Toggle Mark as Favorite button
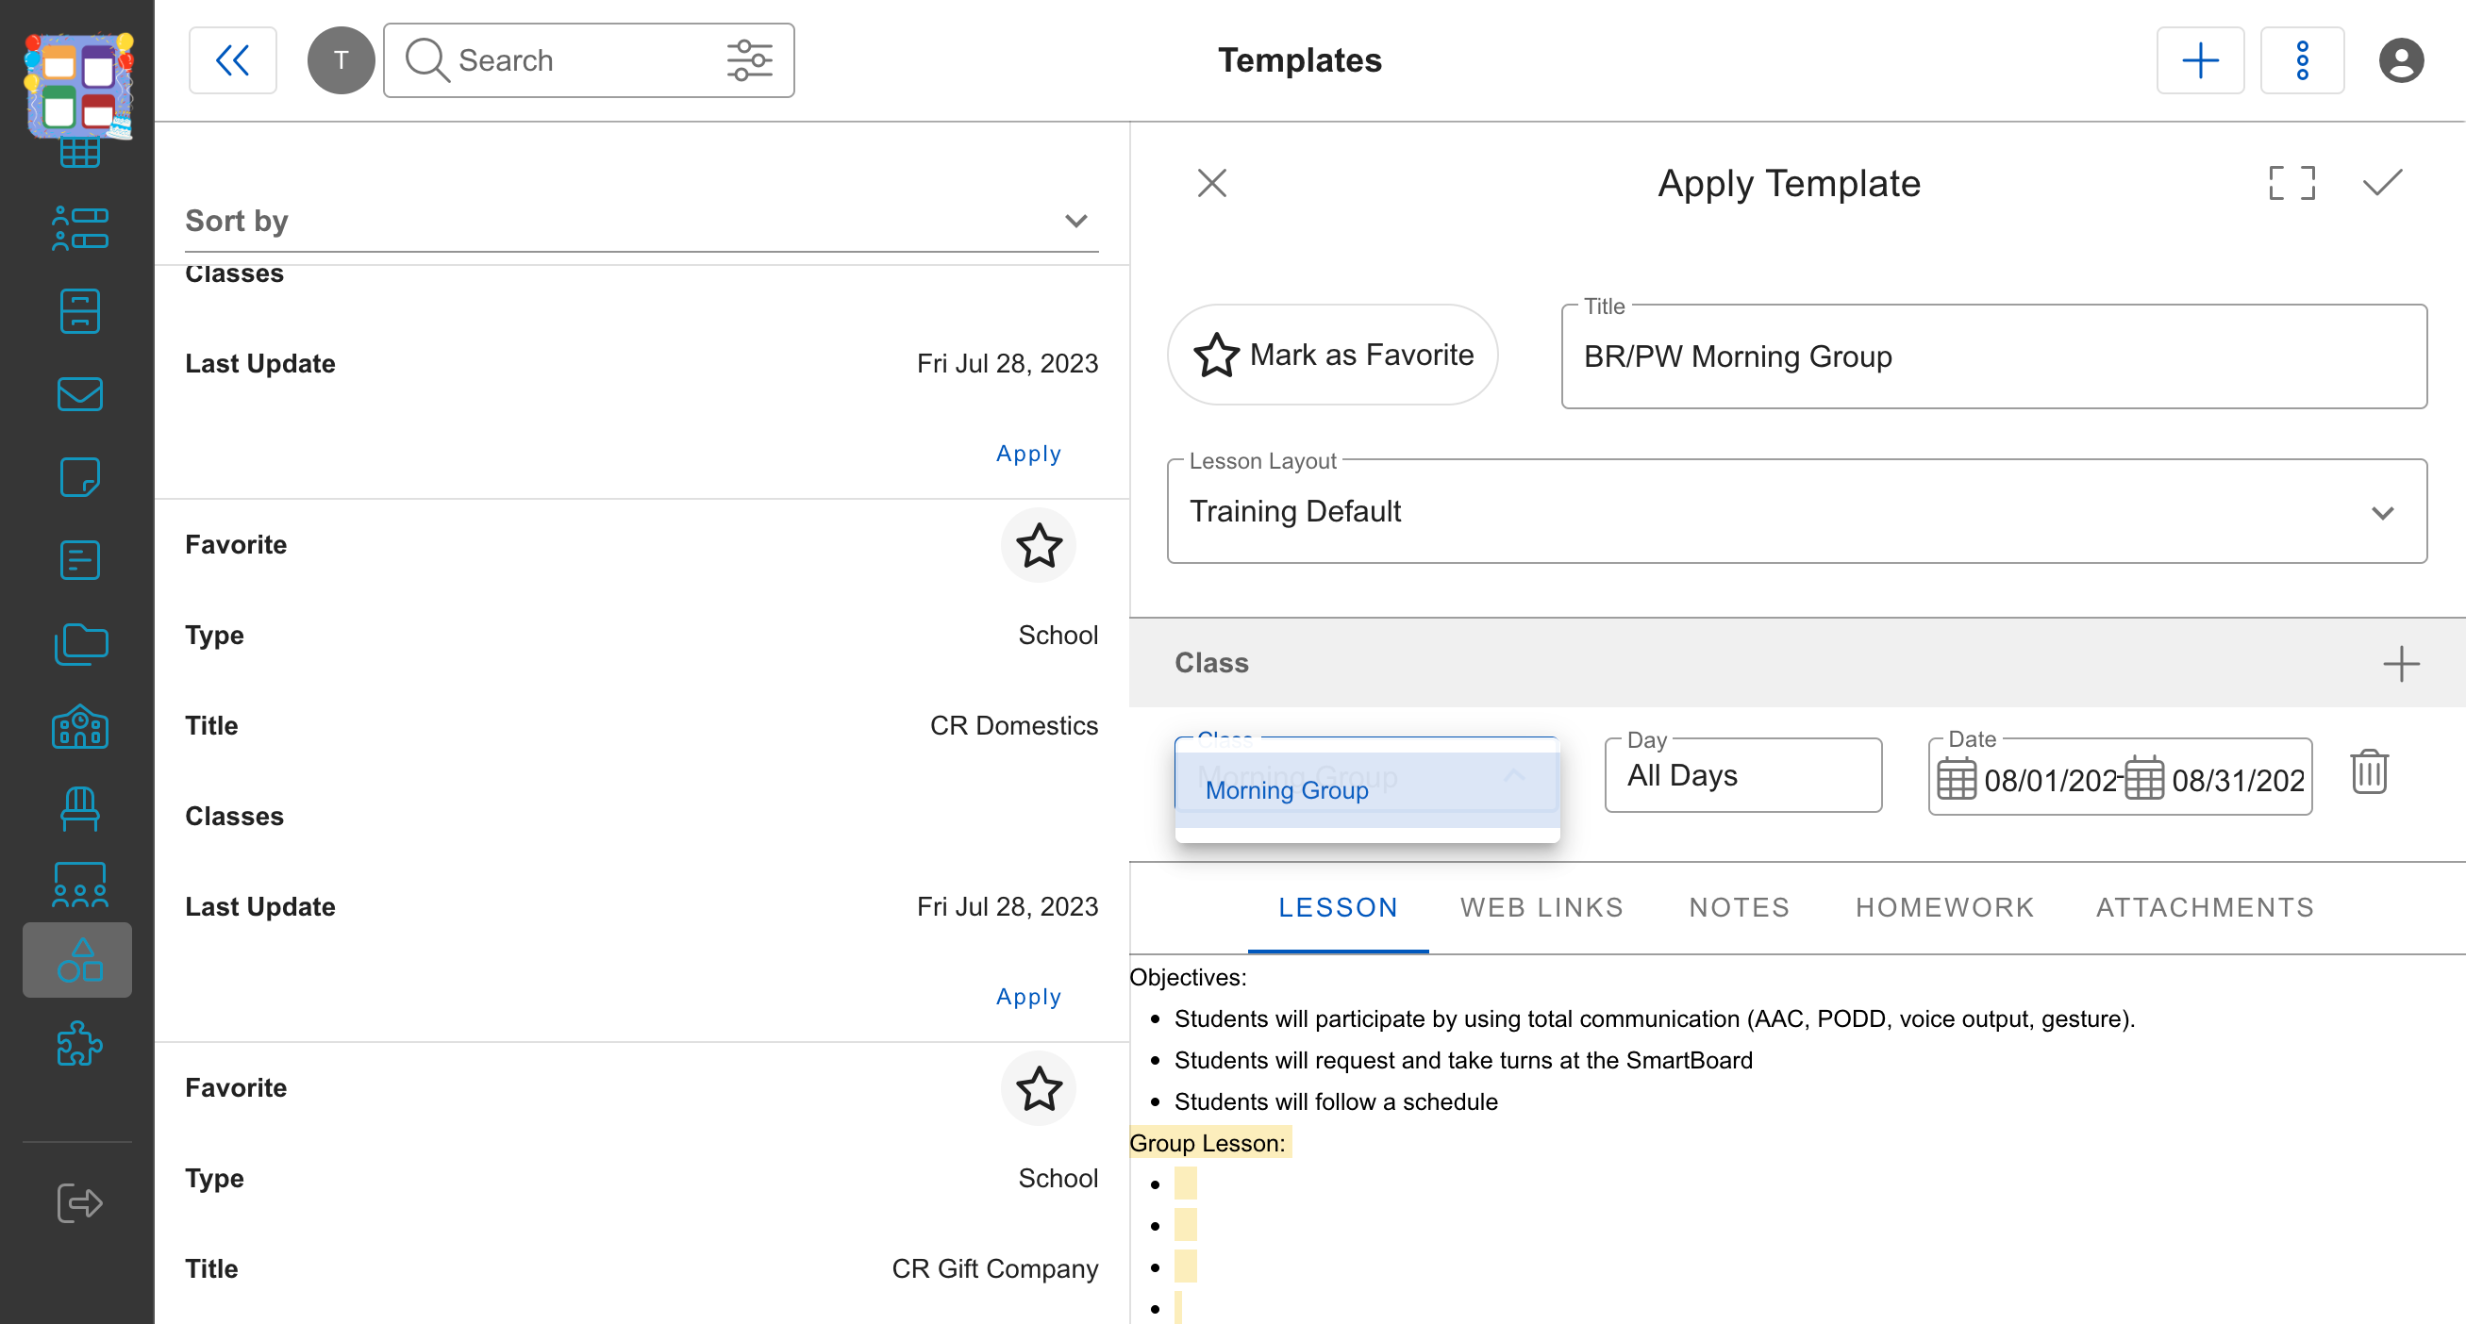This screenshot has height=1324, width=2466. click(x=1333, y=355)
